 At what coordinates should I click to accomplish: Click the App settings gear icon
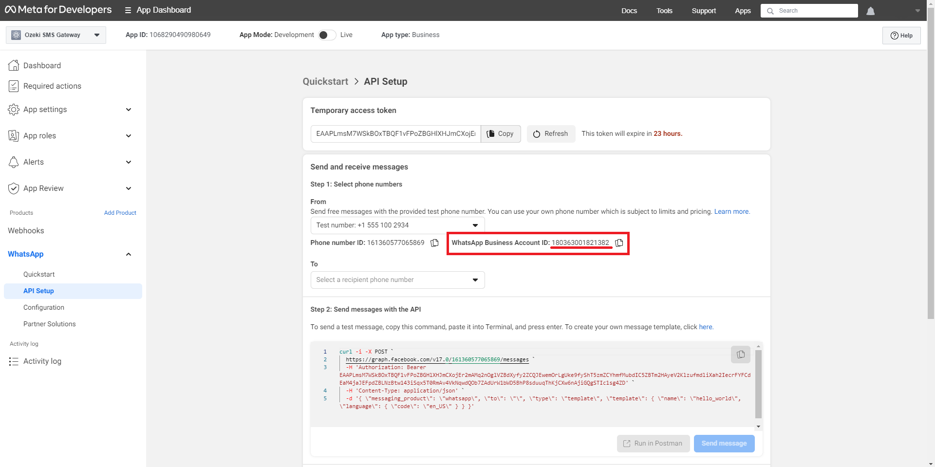(x=14, y=110)
